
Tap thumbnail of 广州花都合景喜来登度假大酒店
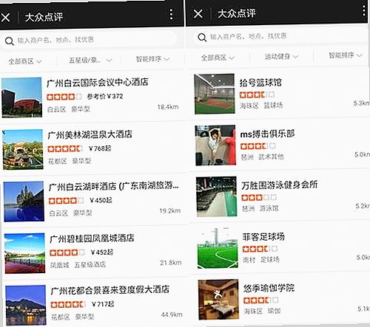click(x=26, y=305)
